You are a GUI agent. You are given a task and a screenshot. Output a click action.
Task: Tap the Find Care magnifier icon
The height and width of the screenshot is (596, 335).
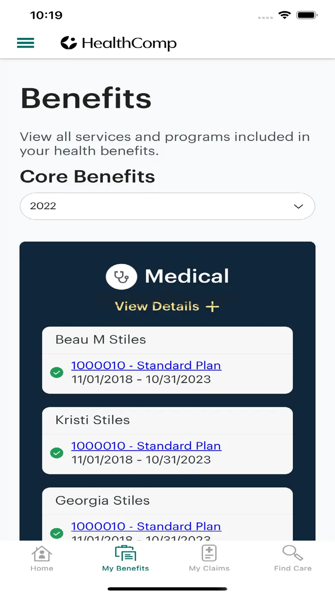point(292,553)
